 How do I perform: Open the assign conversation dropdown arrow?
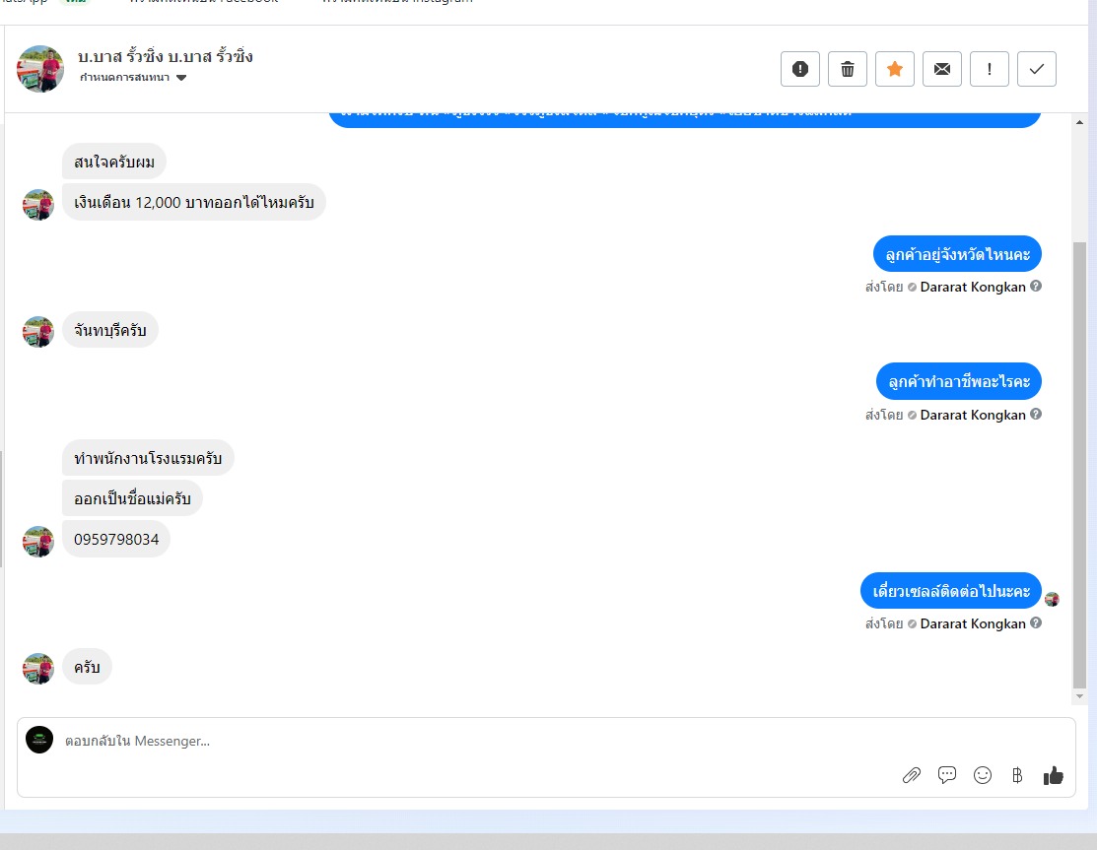click(181, 78)
